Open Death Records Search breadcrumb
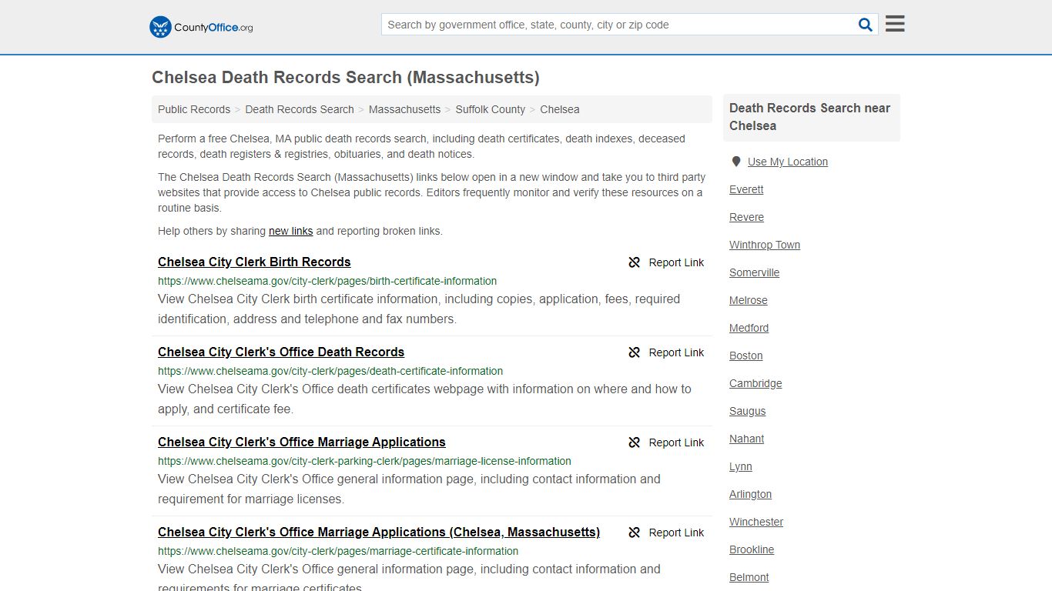Screen dimensions: 1052x591 [300, 109]
